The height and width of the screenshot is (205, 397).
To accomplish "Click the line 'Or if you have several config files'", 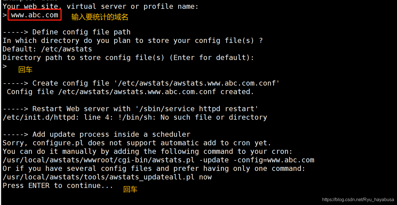I will tap(154, 169).
